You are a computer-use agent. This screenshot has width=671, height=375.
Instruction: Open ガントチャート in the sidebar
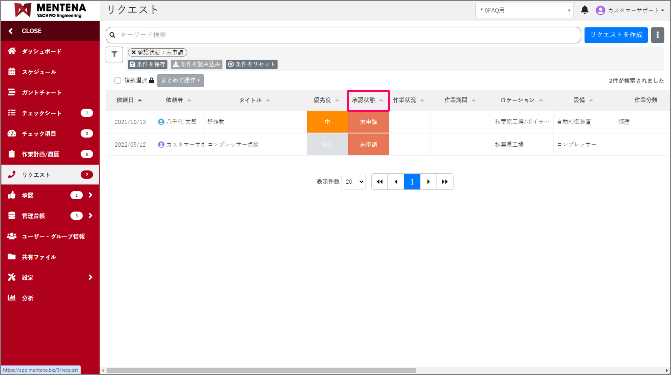point(41,92)
